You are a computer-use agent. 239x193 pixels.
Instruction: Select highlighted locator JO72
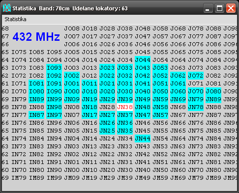pyautogui.click(x=196, y=76)
